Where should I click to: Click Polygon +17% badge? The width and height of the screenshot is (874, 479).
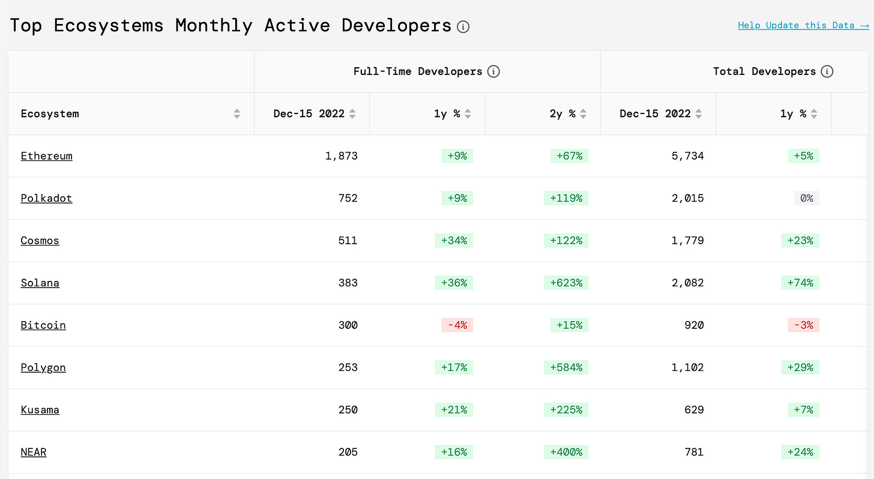[454, 367]
